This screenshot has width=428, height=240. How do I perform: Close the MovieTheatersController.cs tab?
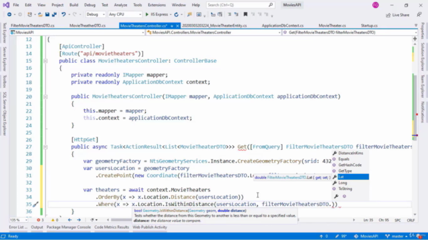point(177,26)
